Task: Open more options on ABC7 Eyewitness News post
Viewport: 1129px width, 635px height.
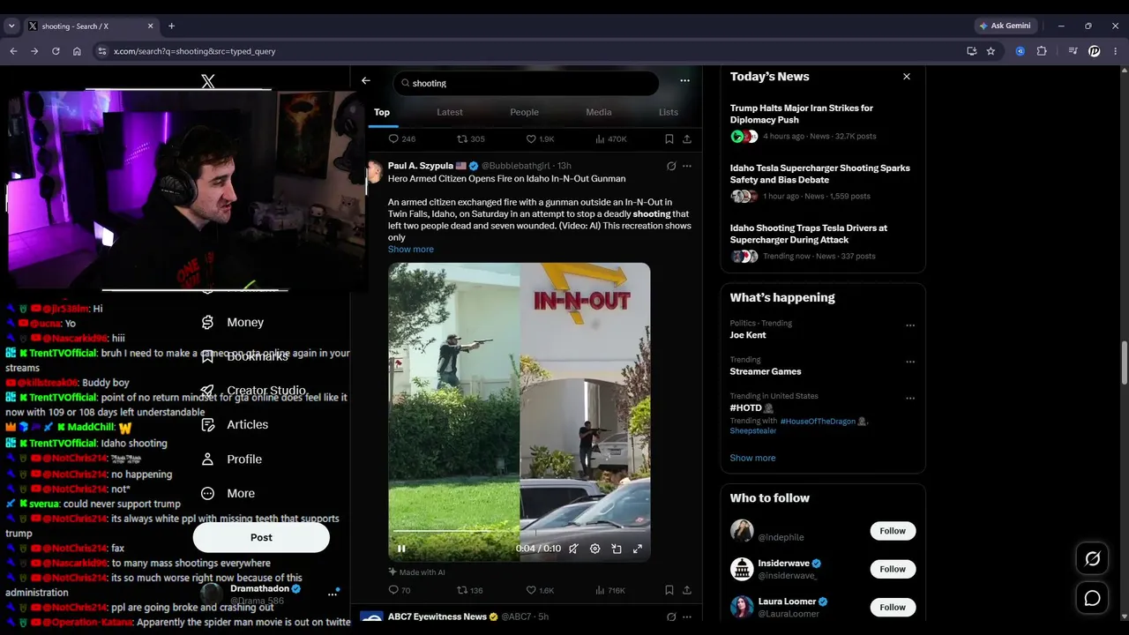Action: point(687,616)
